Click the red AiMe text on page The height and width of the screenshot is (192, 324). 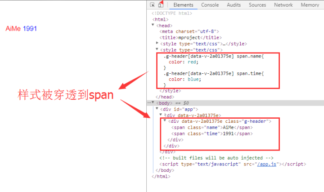[13, 29]
